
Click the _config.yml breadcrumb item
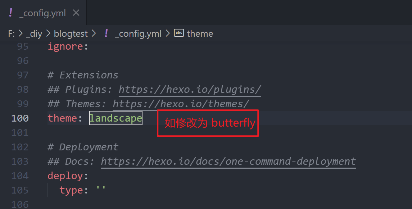[x=138, y=34]
